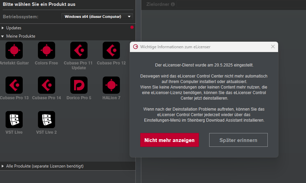Pick the Cubase Pro 14 product icon
Screen dimensions: 306x183
47,85
